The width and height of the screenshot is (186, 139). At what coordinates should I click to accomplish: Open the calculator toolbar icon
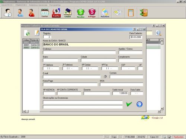click(131, 13)
